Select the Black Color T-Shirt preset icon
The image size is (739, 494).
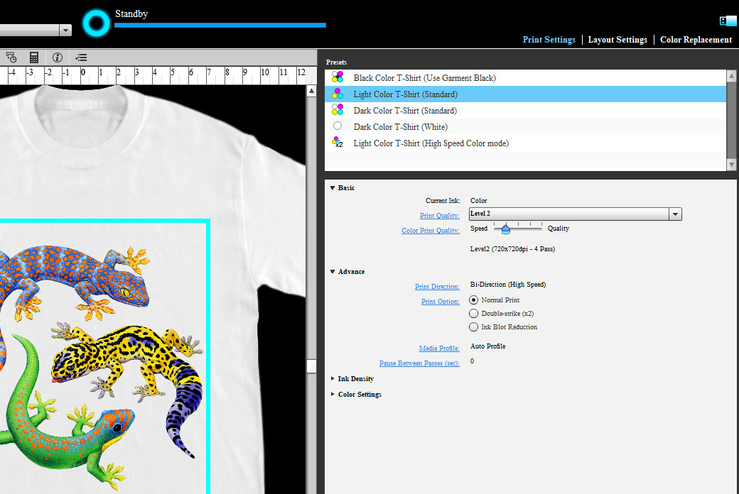[338, 77]
